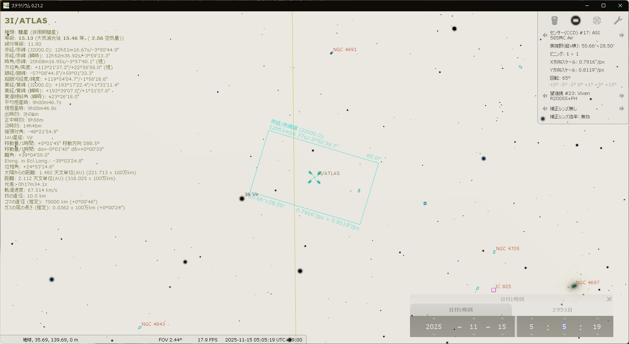Rotate sensor frame by +5°
Screen dimensions: 629x344
(x=598, y=85)
